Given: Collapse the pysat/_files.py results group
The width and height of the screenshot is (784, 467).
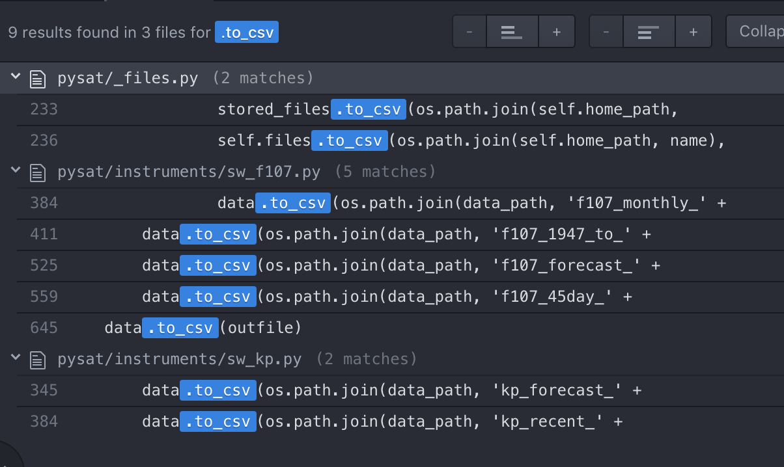Looking at the screenshot, I should 16,77.
